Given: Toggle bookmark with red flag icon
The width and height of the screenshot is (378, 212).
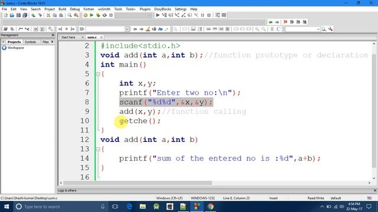Looking at the screenshot, I should click(x=285, y=22).
